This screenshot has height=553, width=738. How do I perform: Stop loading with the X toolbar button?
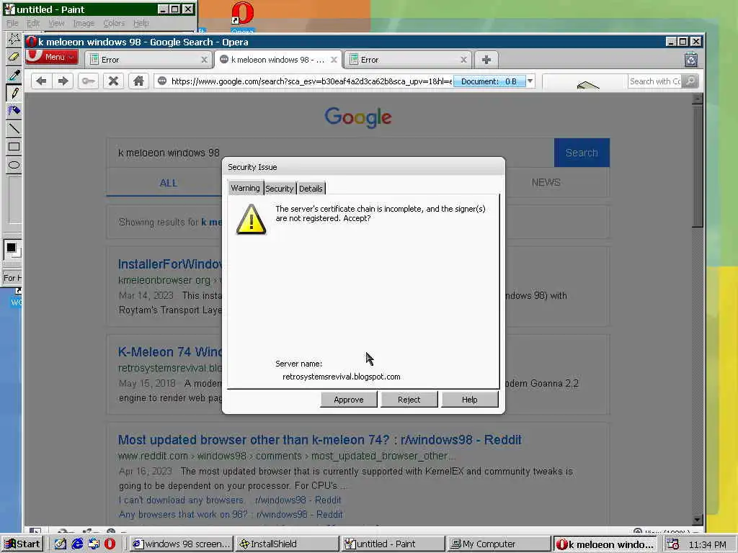click(113, 81)
